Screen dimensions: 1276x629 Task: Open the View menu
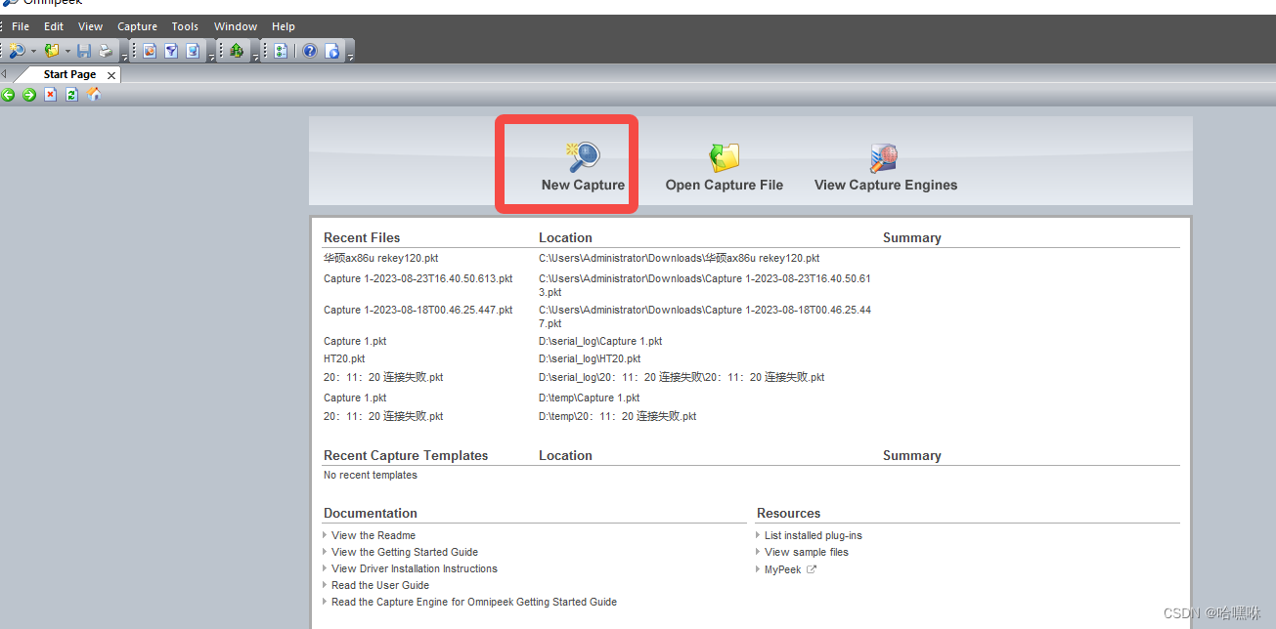[90, 26]
